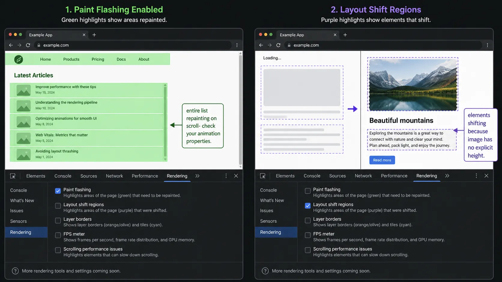Open Network tab in right DevTools
The image size is (502, 282).
(363, 175)
